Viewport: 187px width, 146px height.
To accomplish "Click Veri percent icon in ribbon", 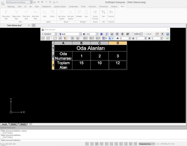I will 104,12.
